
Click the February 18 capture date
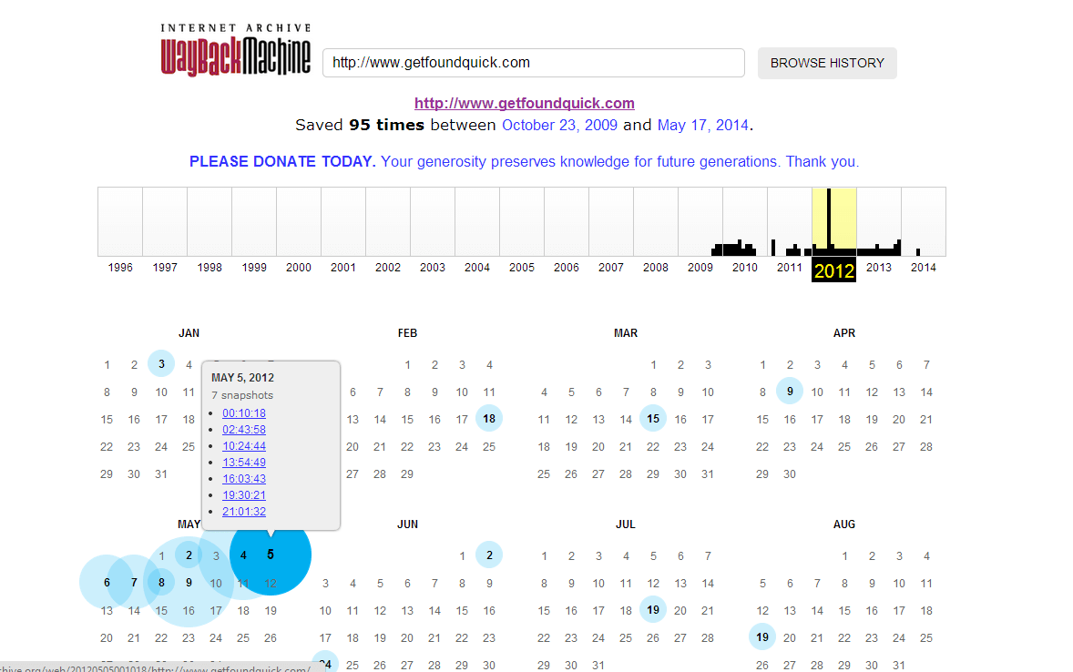489,419
